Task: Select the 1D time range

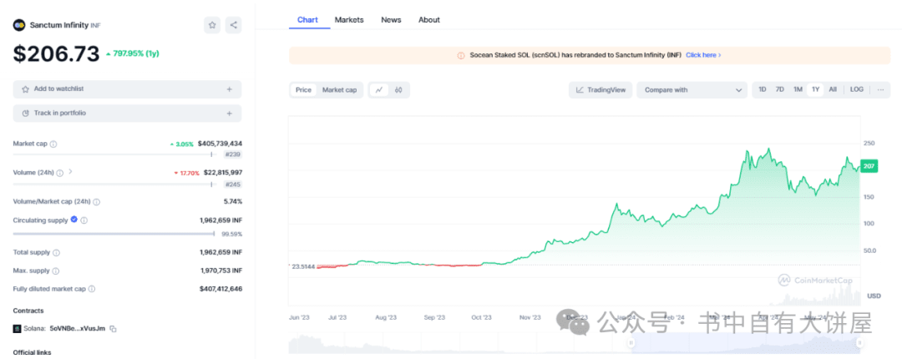Action: (x=763, y=90)
